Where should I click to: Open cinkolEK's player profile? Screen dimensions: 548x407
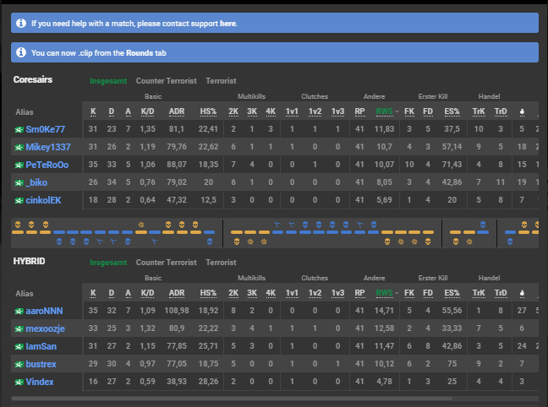coord(43,200)
